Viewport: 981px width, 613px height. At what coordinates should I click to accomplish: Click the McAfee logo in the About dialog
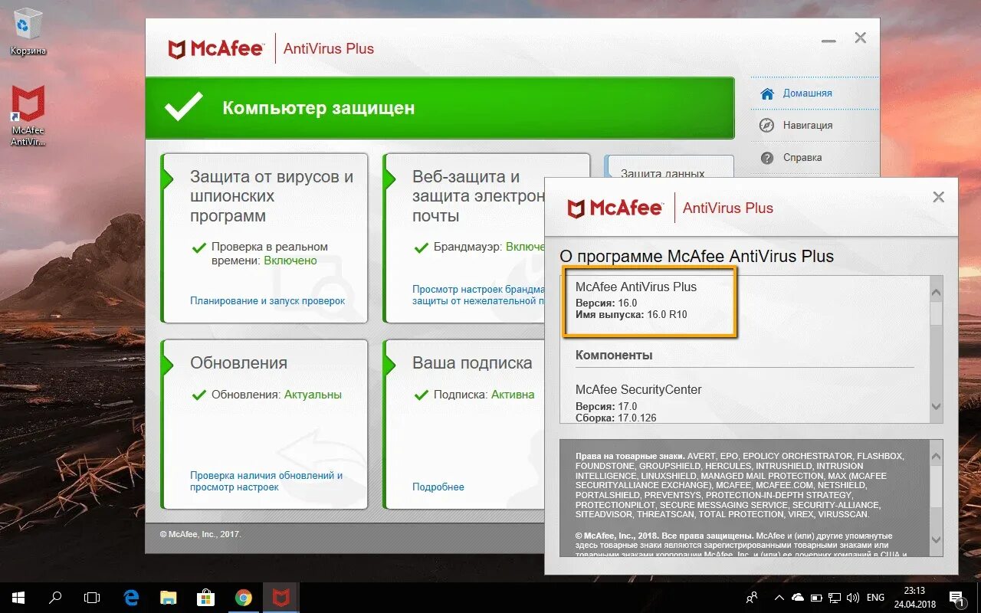[615, 208]
